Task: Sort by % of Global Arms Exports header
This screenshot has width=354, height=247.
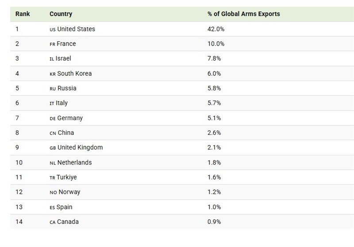Action: click(244, 14)
